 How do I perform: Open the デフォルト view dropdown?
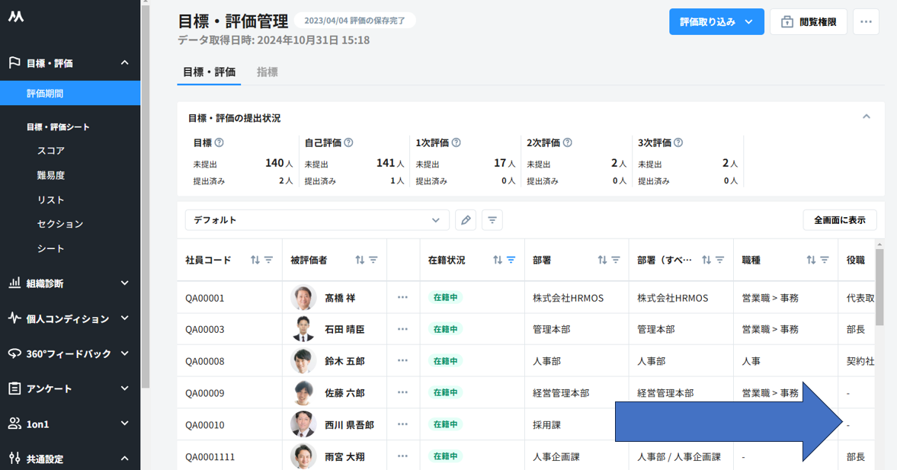coord(317,220)
